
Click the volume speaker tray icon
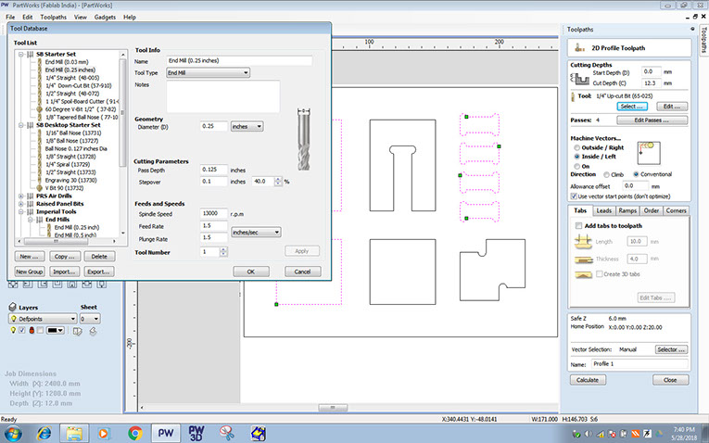tap(589, 434)
